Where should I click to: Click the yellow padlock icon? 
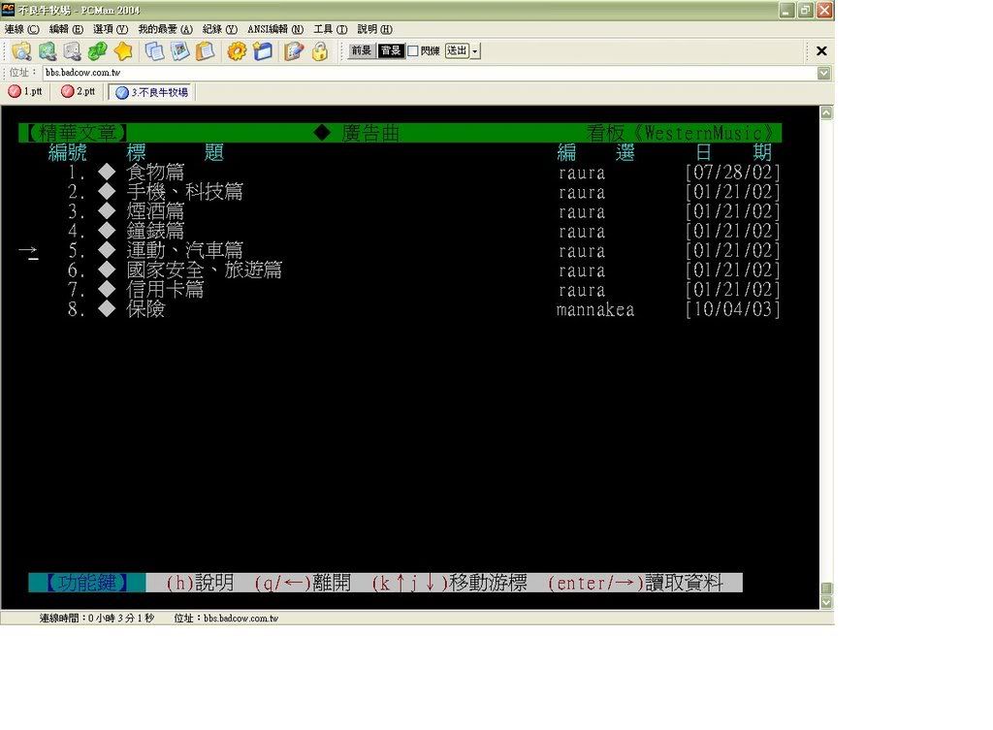click(319, 51)
